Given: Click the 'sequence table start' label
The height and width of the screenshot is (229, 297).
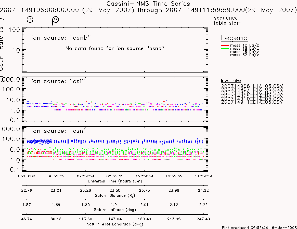Looking at the screenshot, I should (227, 20).
